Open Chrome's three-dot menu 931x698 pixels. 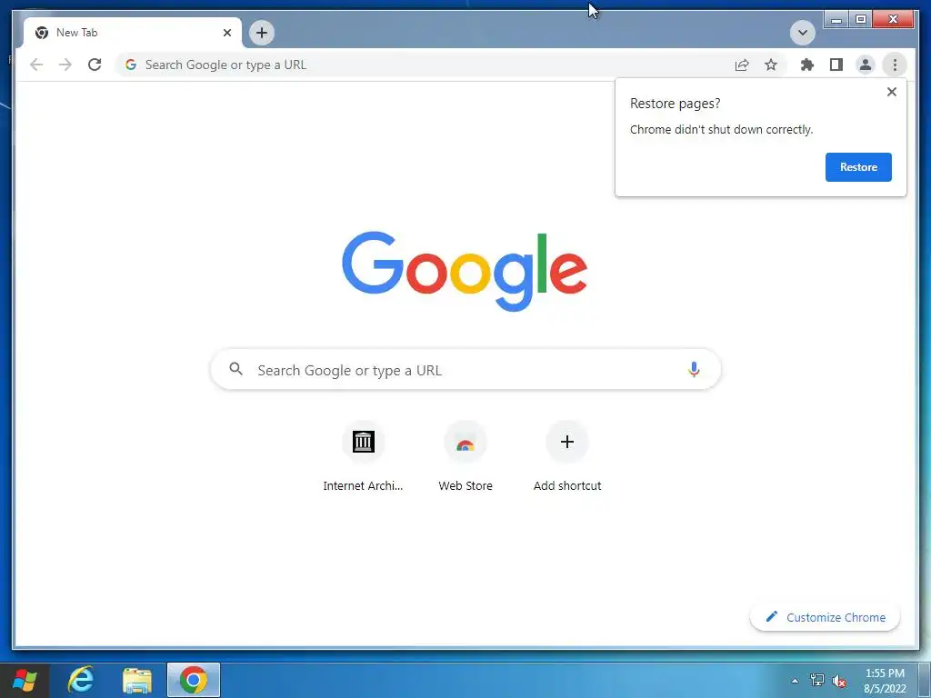pyautogui.click(x=895, y=65)
